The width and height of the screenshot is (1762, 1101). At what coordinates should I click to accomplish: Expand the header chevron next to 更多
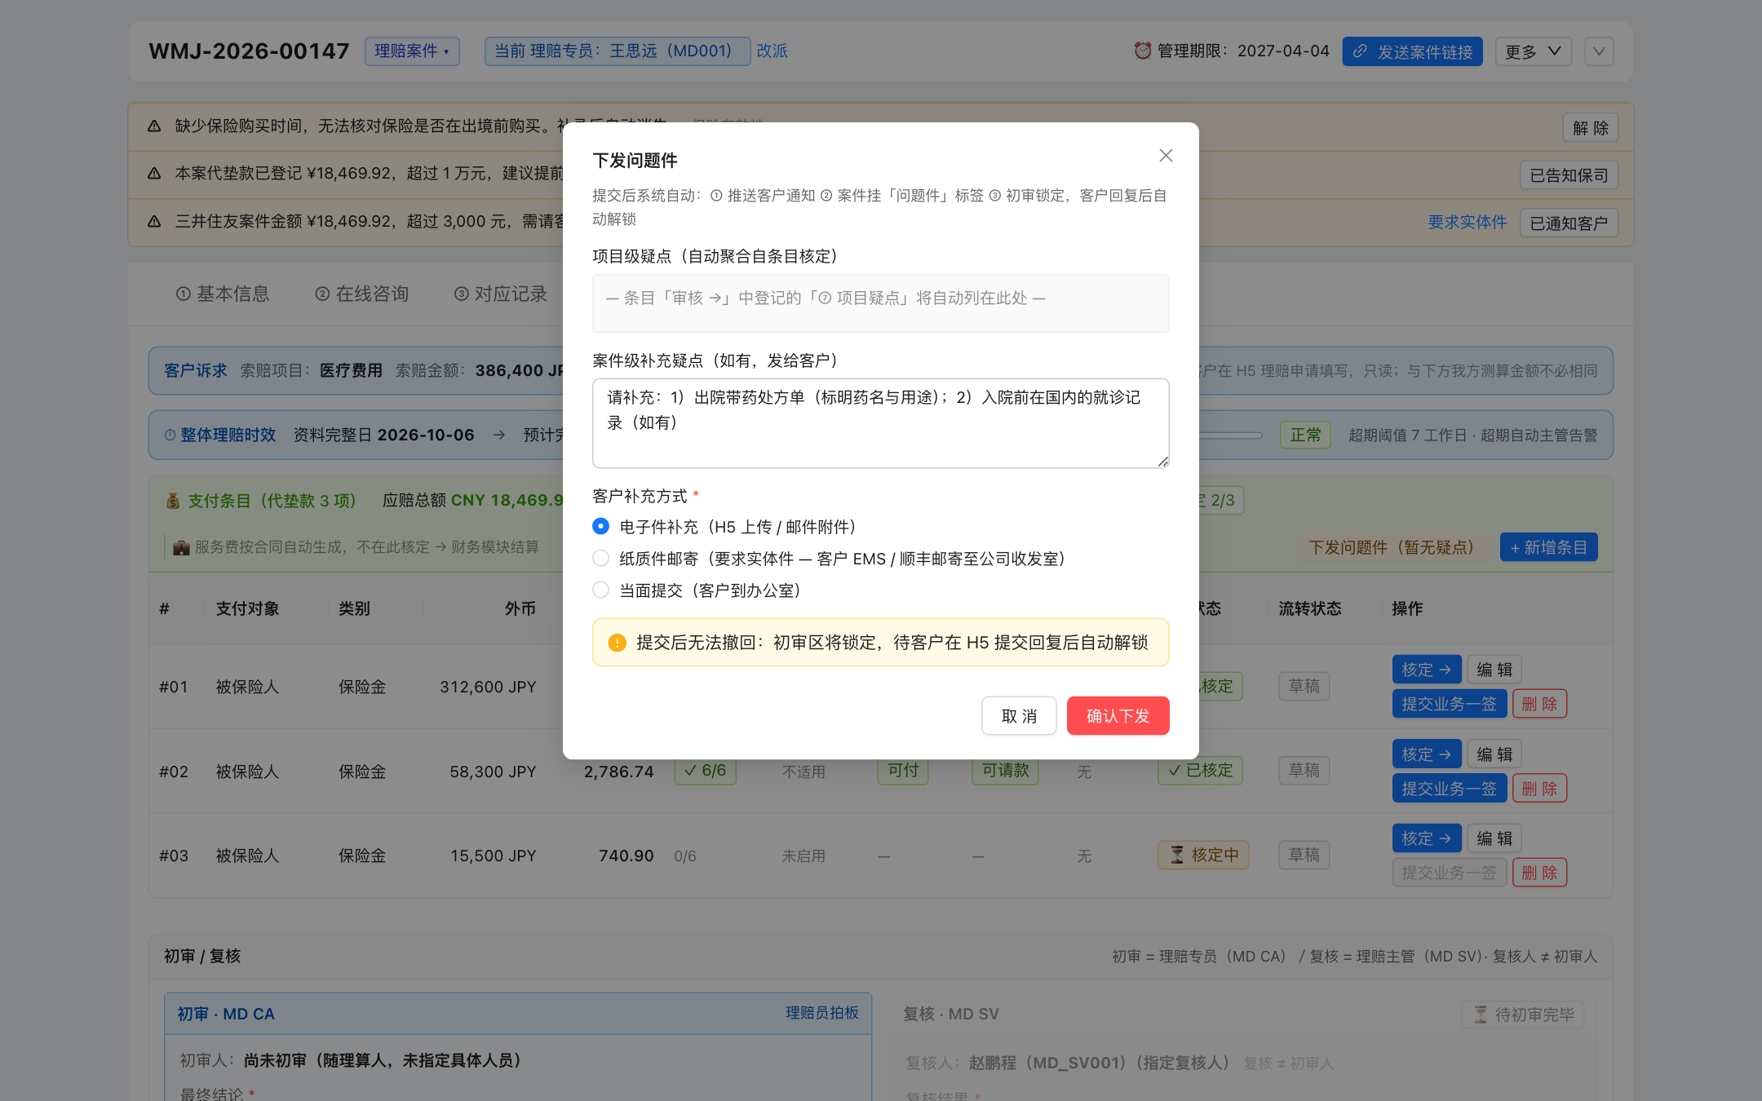pyautogui.click(x=1599, y=51)
